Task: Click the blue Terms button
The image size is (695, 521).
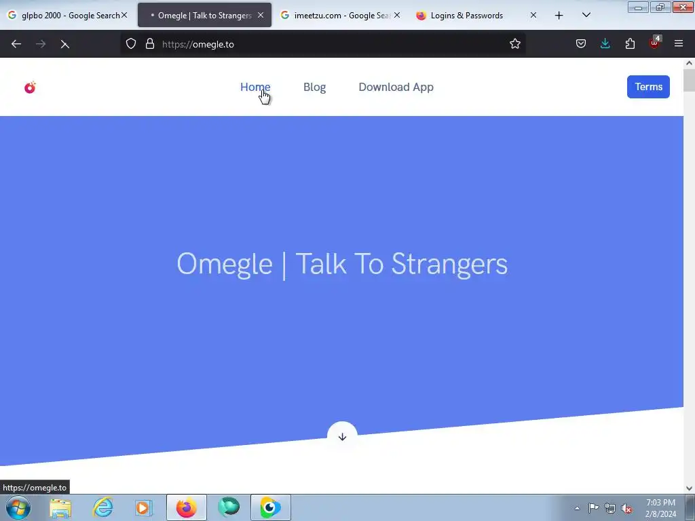Action: coord(648,87)
